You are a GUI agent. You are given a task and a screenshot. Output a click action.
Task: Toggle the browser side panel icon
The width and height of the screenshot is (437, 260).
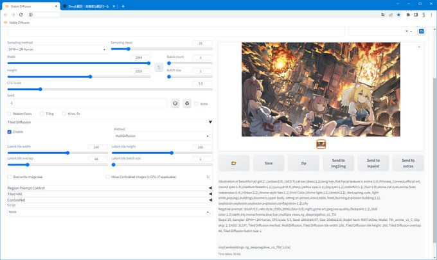[416, 15]
